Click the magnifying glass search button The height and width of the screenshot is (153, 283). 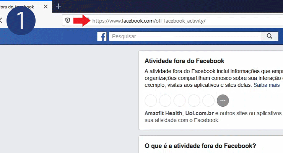point(270,36)
